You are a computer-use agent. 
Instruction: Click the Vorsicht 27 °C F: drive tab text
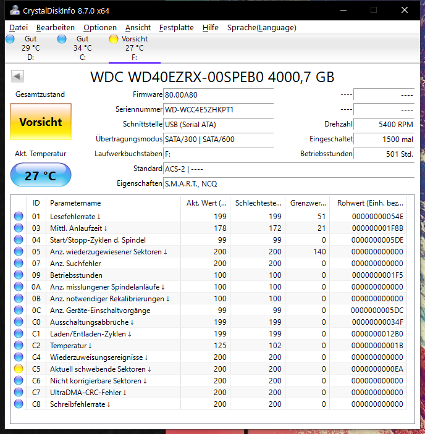tap(135, 48)
